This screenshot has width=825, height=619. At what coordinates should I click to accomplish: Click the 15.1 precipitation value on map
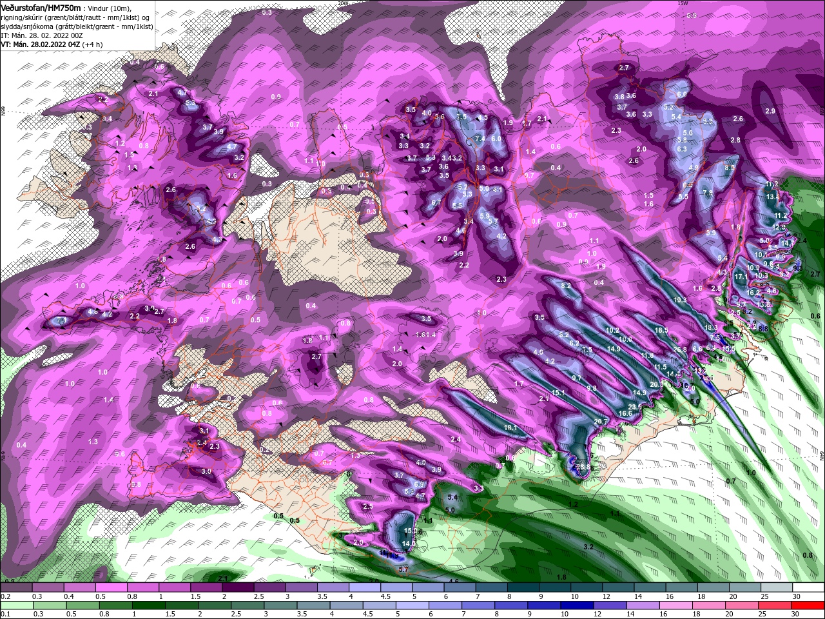(558, 393)
